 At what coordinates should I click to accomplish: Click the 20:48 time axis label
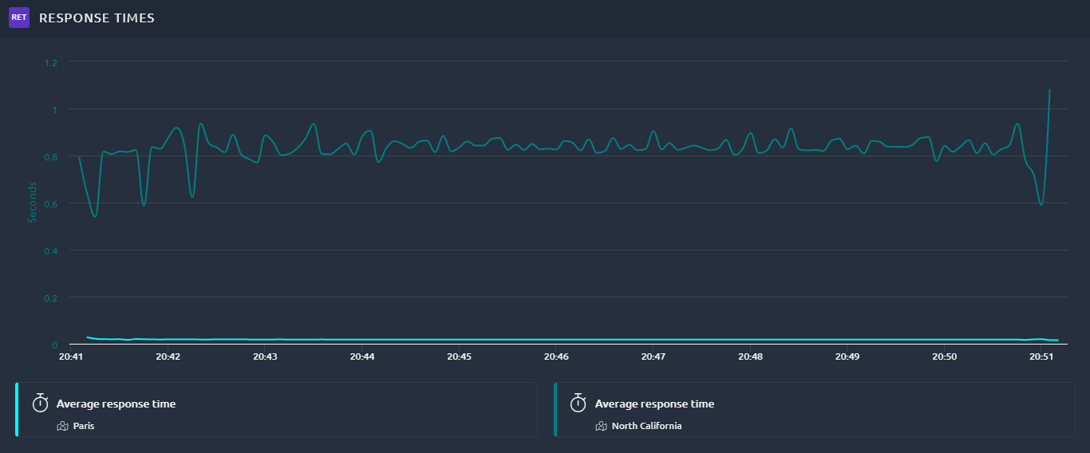(x=750, y=357)
